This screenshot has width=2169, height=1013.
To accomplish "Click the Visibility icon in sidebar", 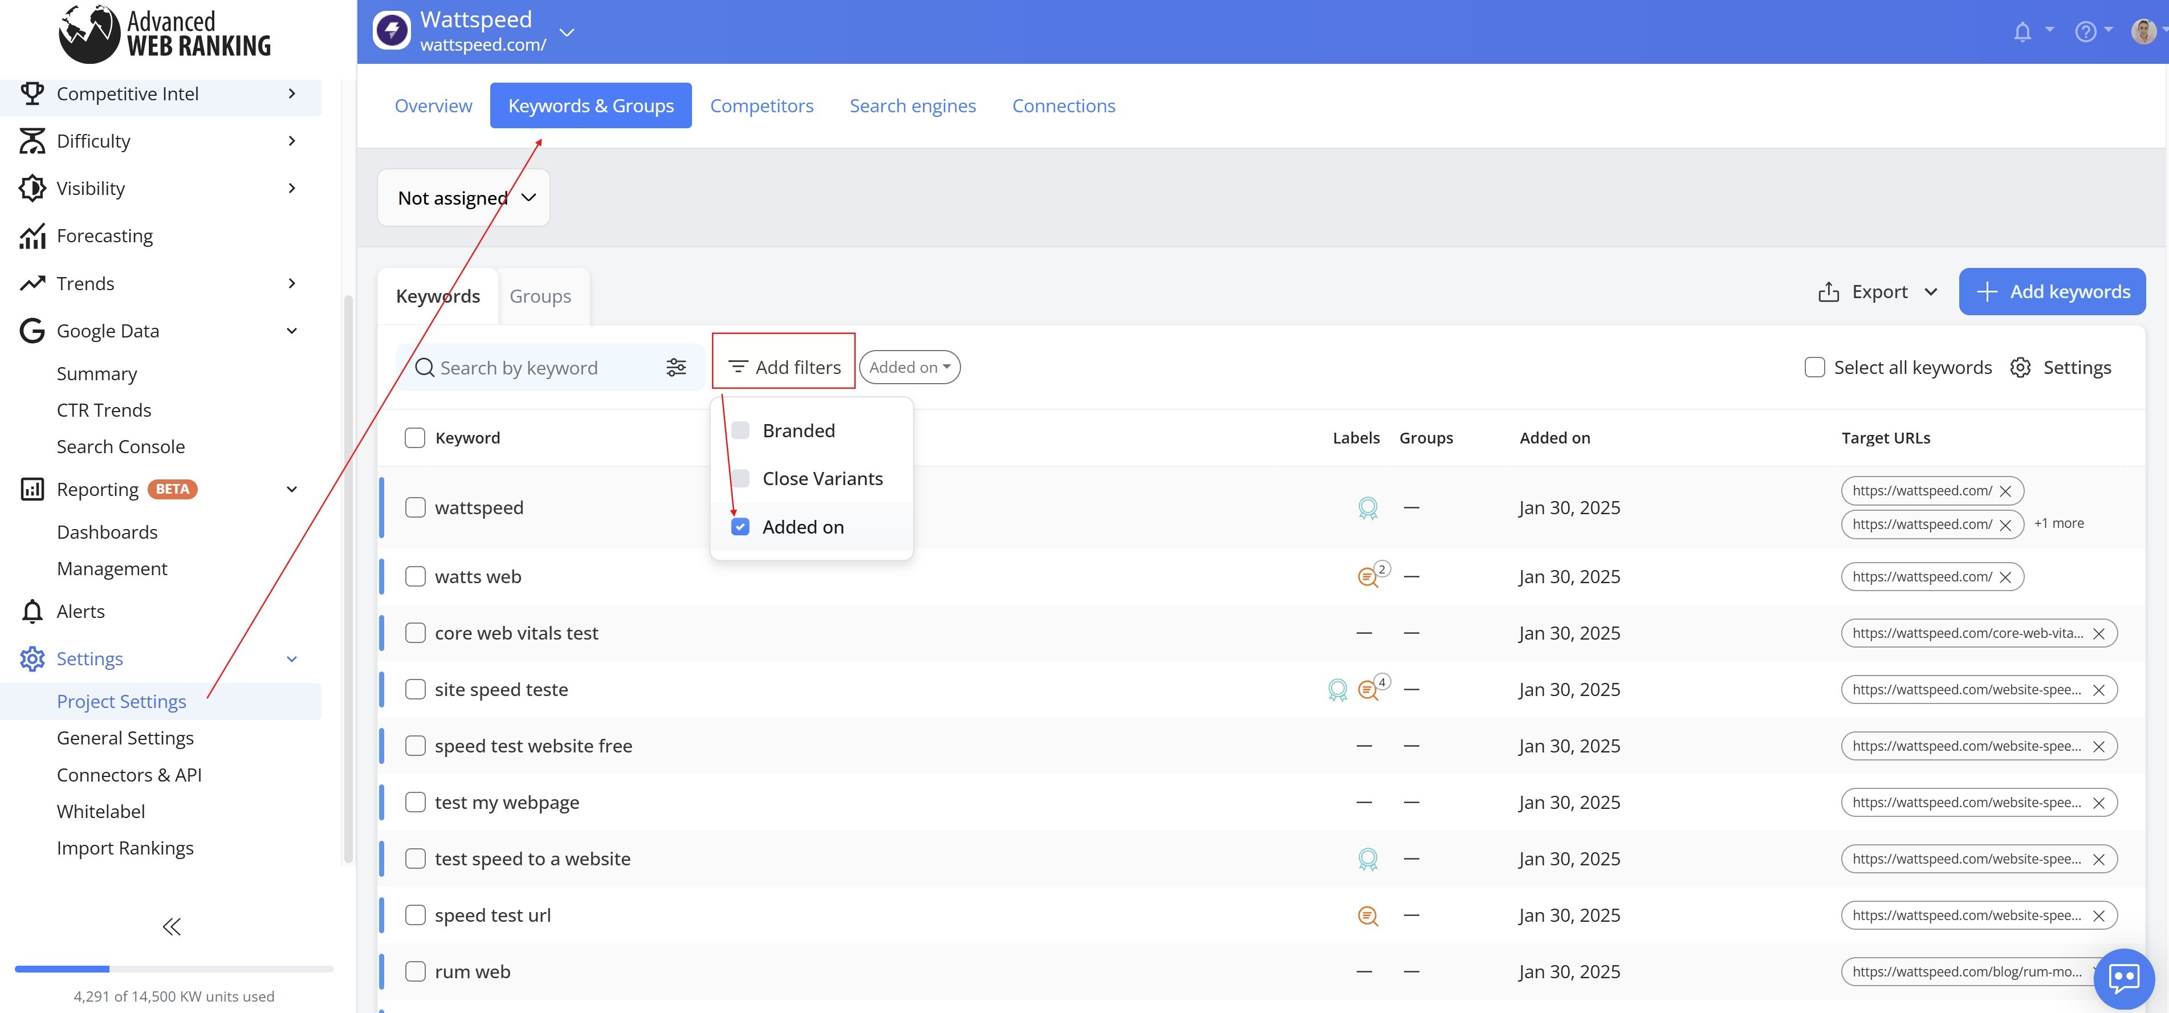I will click(x=32, y=188).
